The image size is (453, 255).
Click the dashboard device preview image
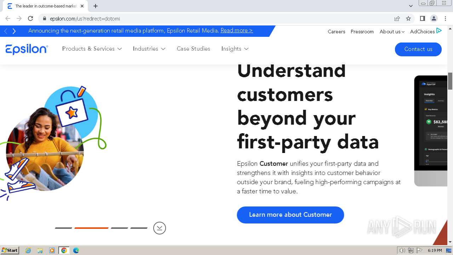coord(431,131)
